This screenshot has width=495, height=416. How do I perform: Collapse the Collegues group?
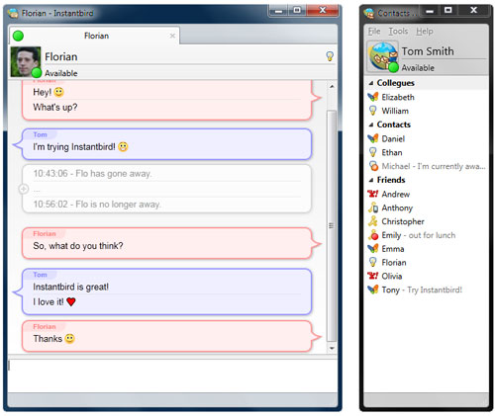point(371,83)
